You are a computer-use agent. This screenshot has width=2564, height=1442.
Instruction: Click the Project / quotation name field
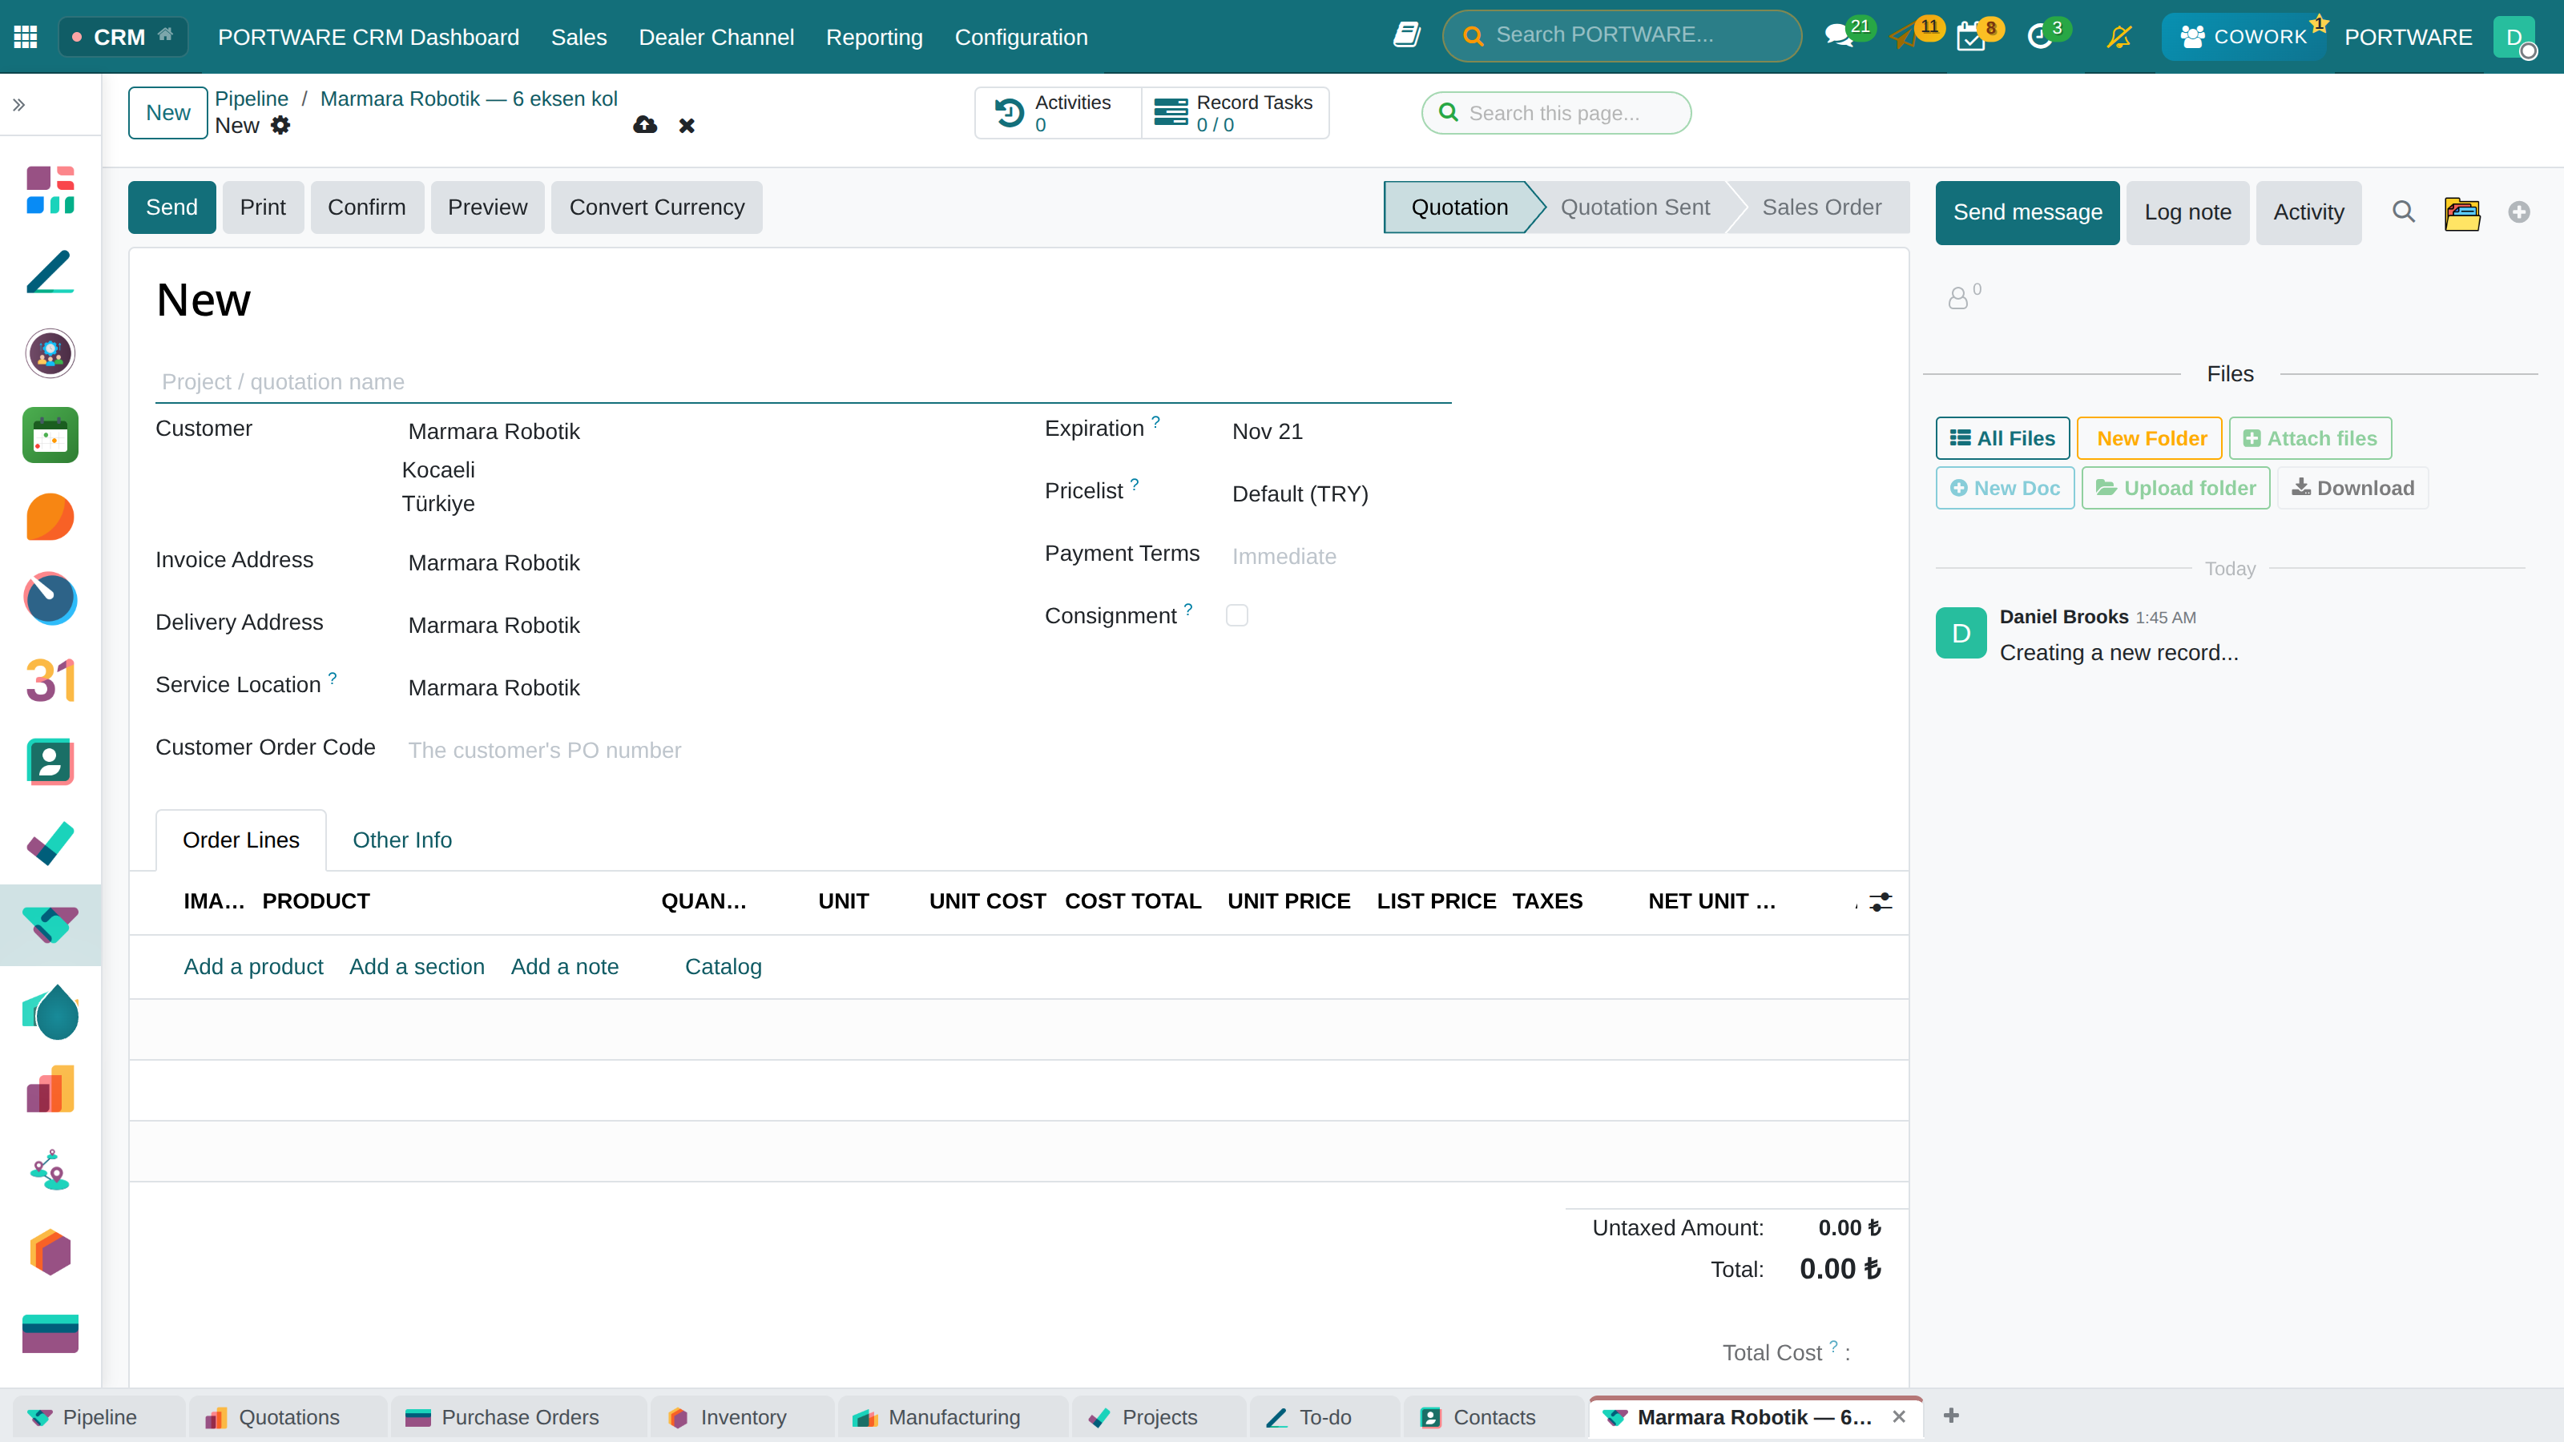(803, 382)
